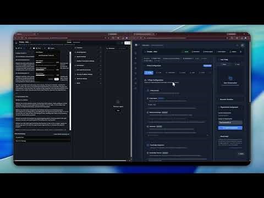Click the vertical scrollbar beside the left window's prompt text

coord(70,91)
